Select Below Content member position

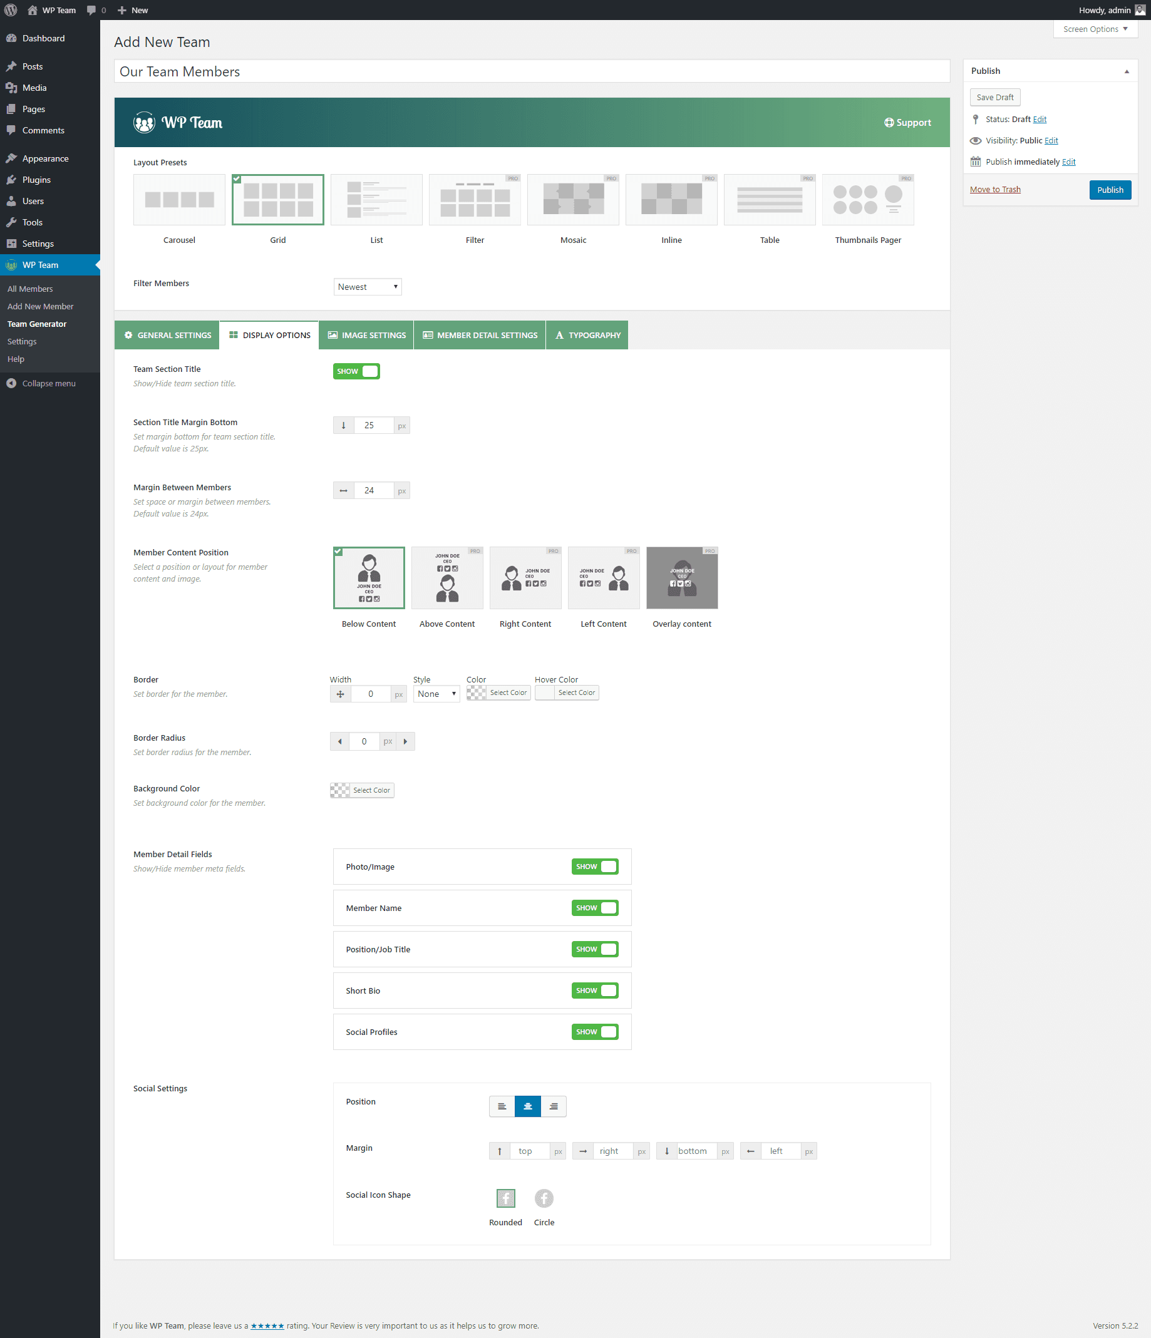click(x=369, y=578)
